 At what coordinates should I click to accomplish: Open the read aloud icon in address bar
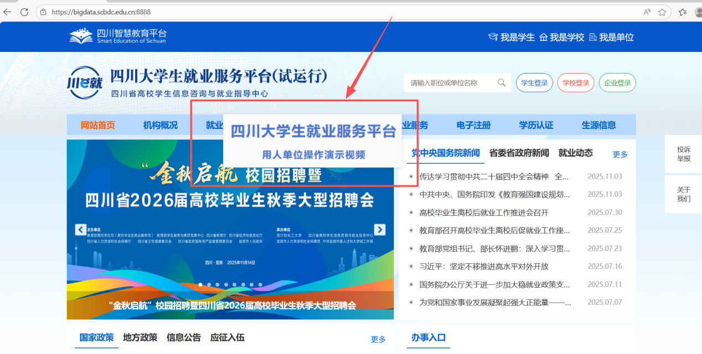[x=647, y=12]
